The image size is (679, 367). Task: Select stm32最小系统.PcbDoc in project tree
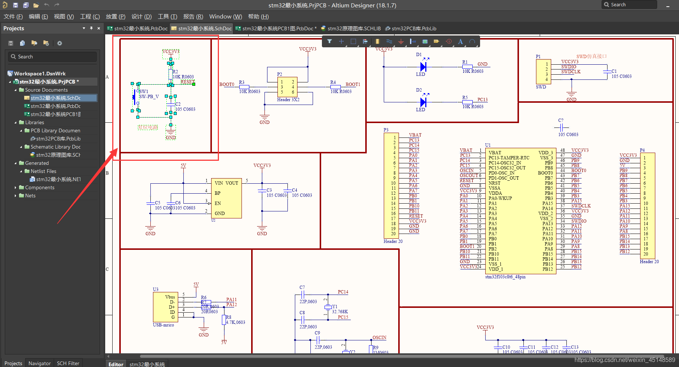56,106
